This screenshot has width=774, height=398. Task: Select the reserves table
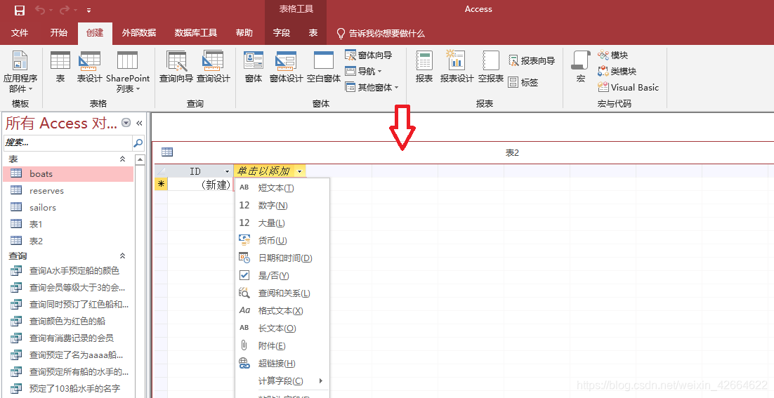point(68,190)
